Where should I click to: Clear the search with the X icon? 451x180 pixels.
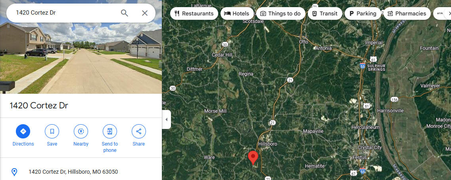click(145, 13)
